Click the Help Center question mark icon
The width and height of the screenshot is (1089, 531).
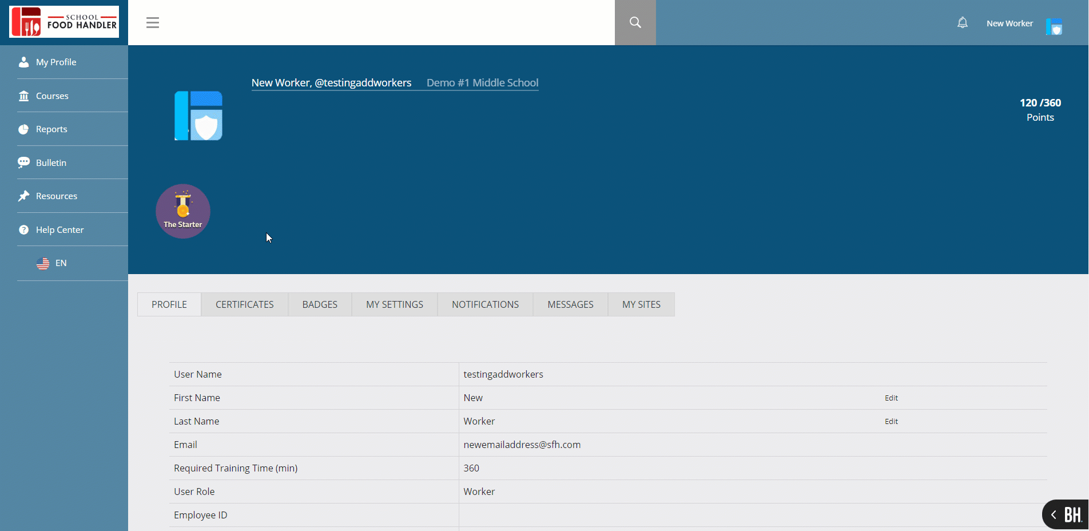[23, 229]
